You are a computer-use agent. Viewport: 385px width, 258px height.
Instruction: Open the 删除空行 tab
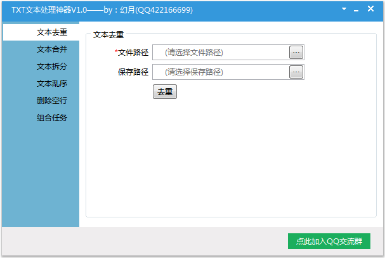[41, 100]
